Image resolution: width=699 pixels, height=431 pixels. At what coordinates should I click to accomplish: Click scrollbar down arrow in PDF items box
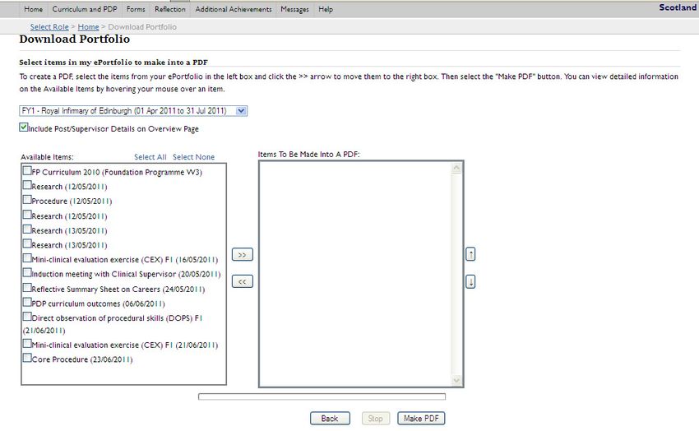click(456, 380)
